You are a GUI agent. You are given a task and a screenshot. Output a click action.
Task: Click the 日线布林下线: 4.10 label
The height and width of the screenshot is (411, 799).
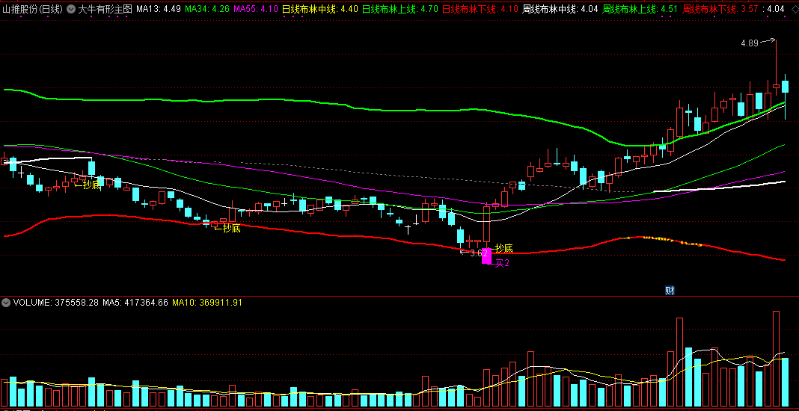tap(480, 9)
